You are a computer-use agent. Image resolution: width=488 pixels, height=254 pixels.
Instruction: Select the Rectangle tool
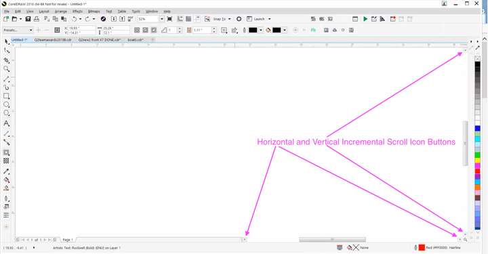pos(7,96)
